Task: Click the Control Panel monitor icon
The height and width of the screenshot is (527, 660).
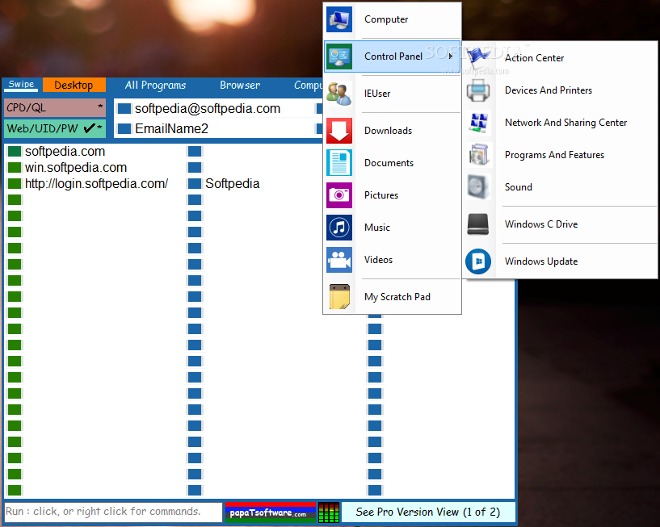Action: coord(338,56)
